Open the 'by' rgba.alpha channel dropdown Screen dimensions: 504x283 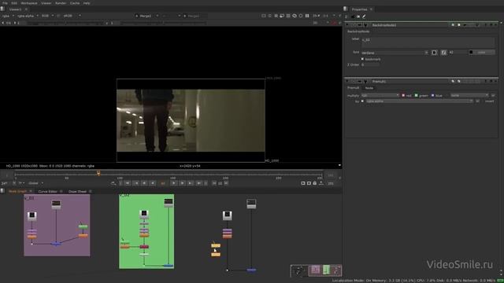coord(420,101)
